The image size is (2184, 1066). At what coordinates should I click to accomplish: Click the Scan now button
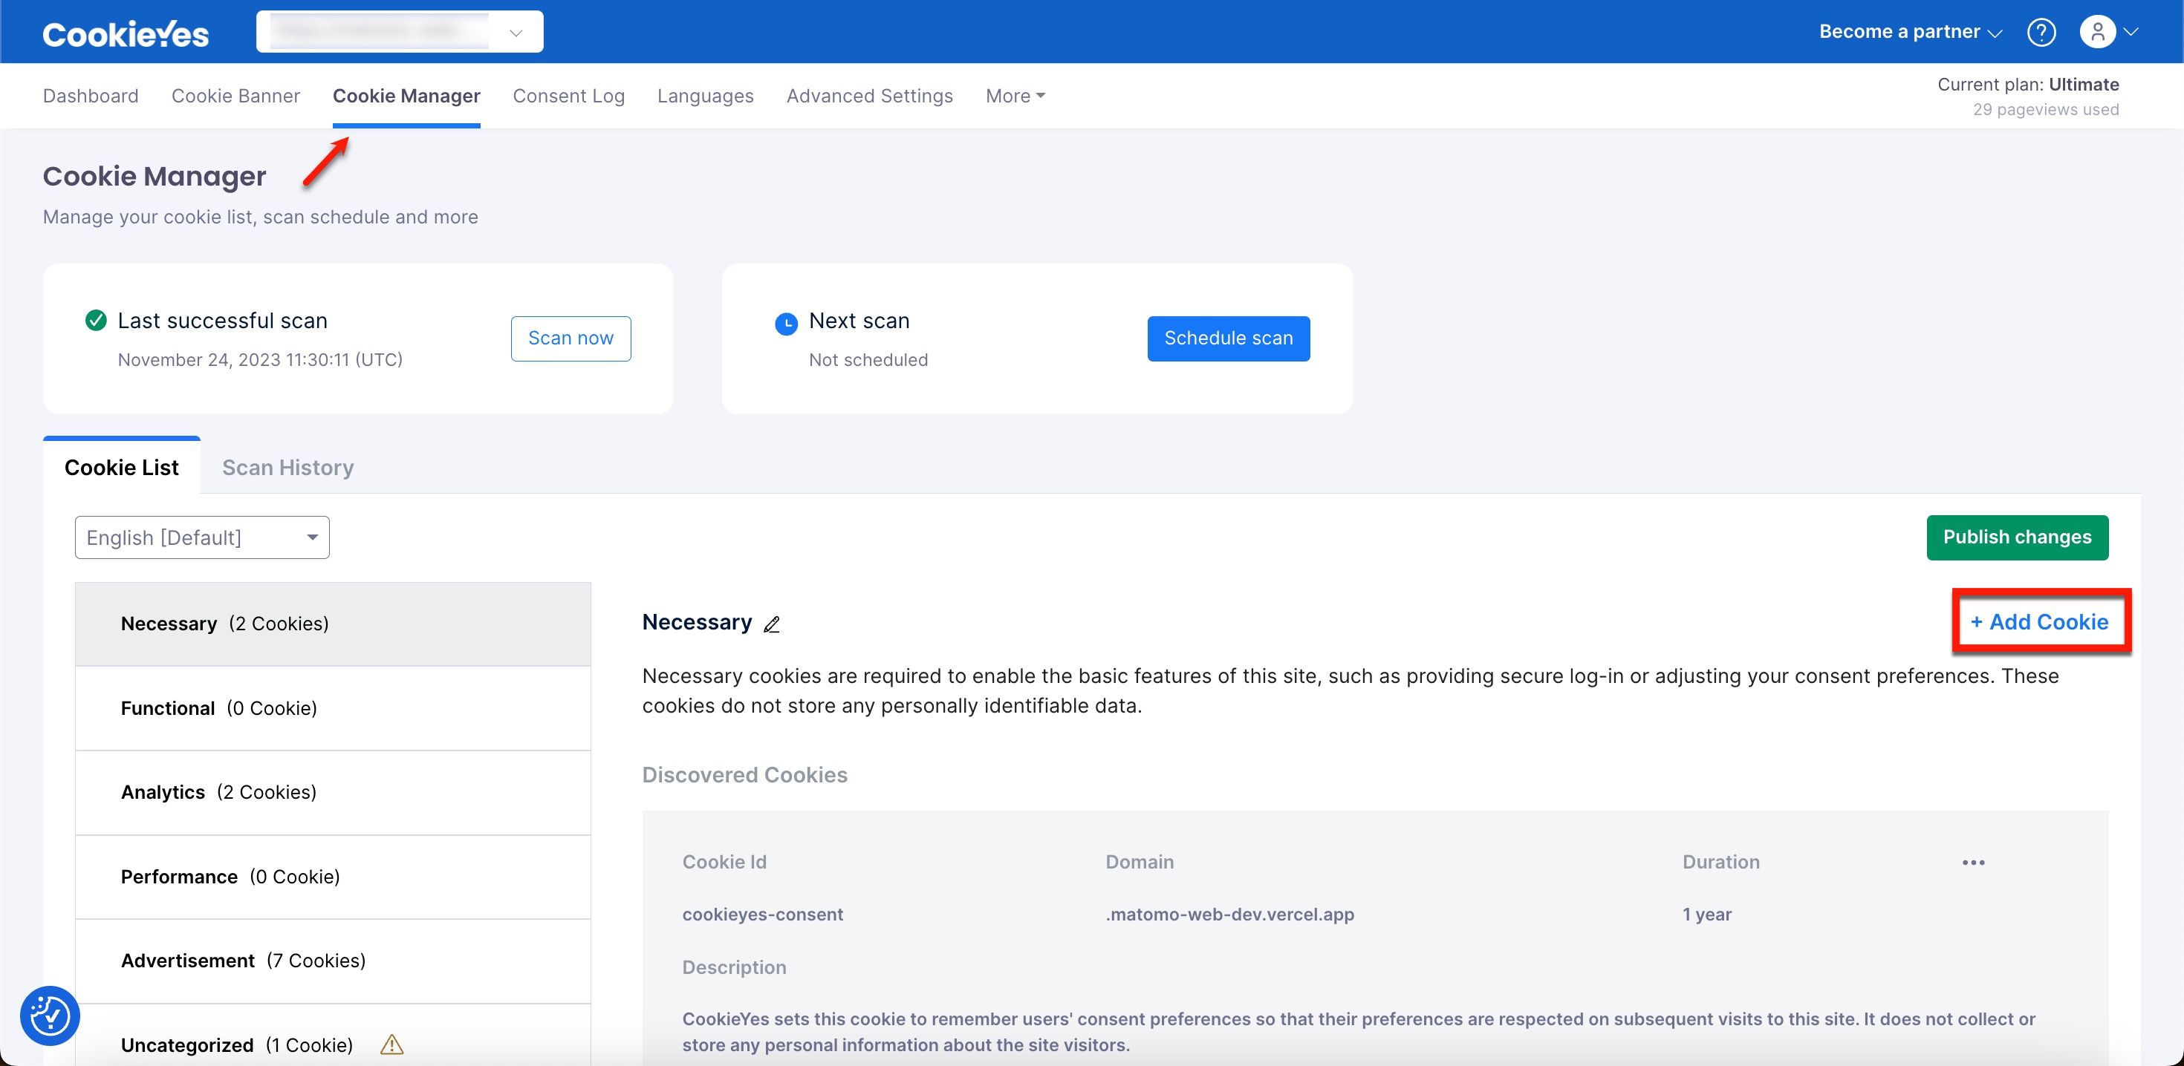(x=571, y=338)
